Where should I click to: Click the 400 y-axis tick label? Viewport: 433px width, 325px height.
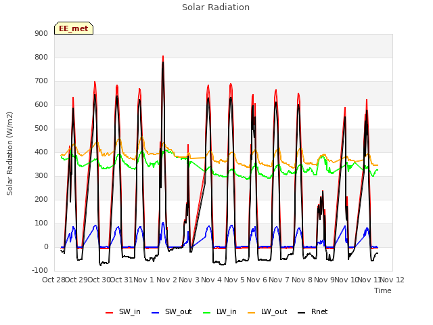coord(41,152)
